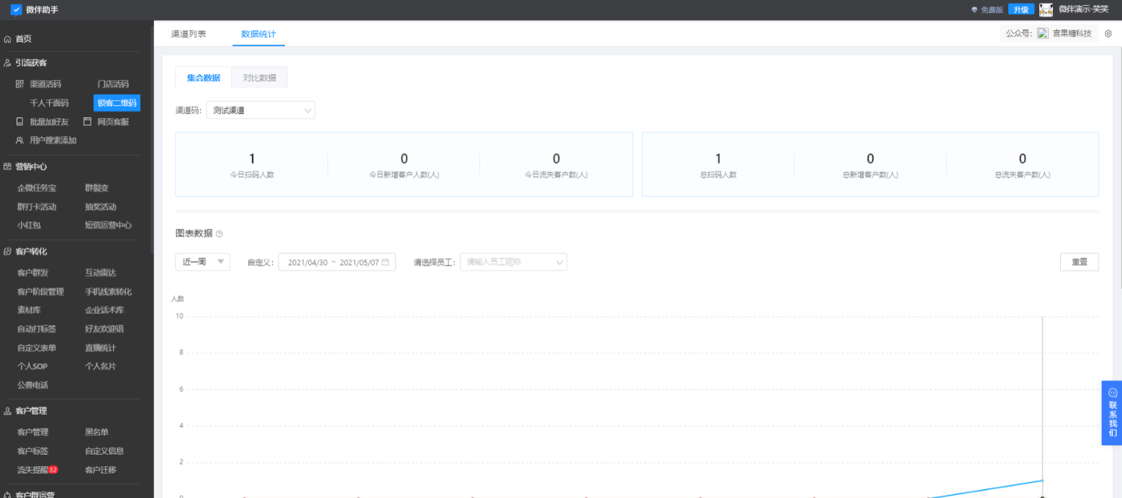Open 公费电话 in the sidebar
The image size is (1122, 498).
[33, 385]
